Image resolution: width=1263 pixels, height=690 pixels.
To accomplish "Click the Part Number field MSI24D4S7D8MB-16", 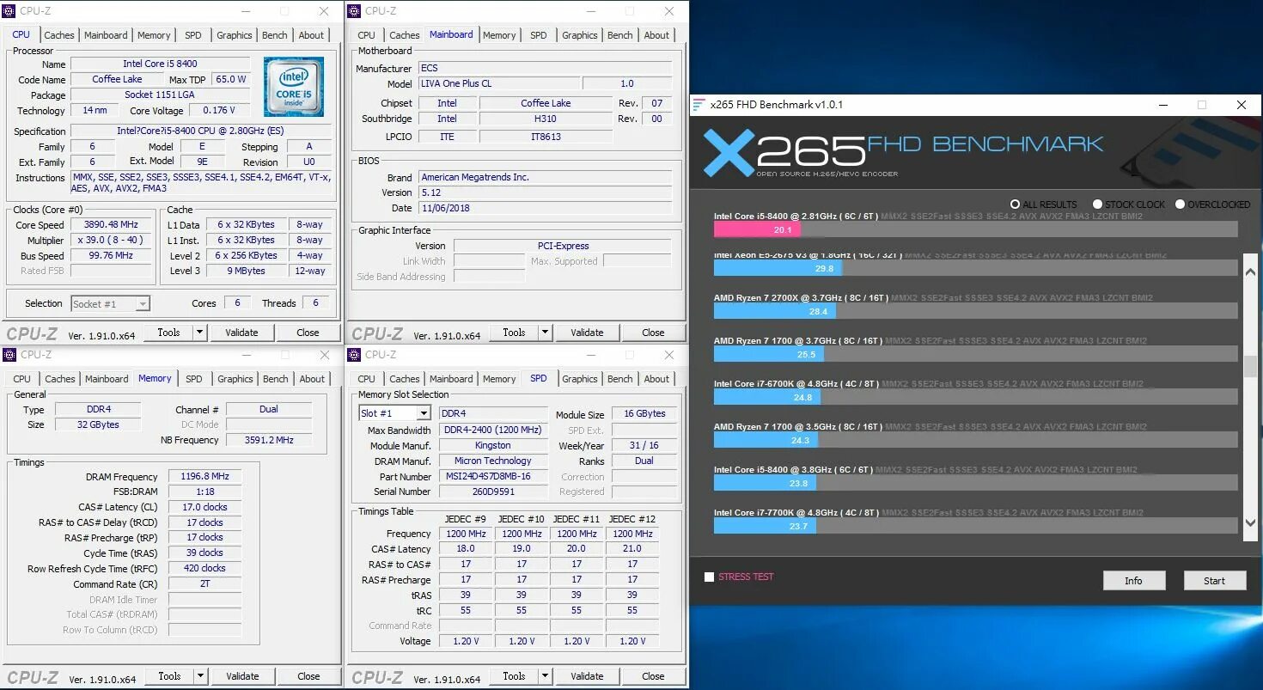I will click(x=493, y=477).
